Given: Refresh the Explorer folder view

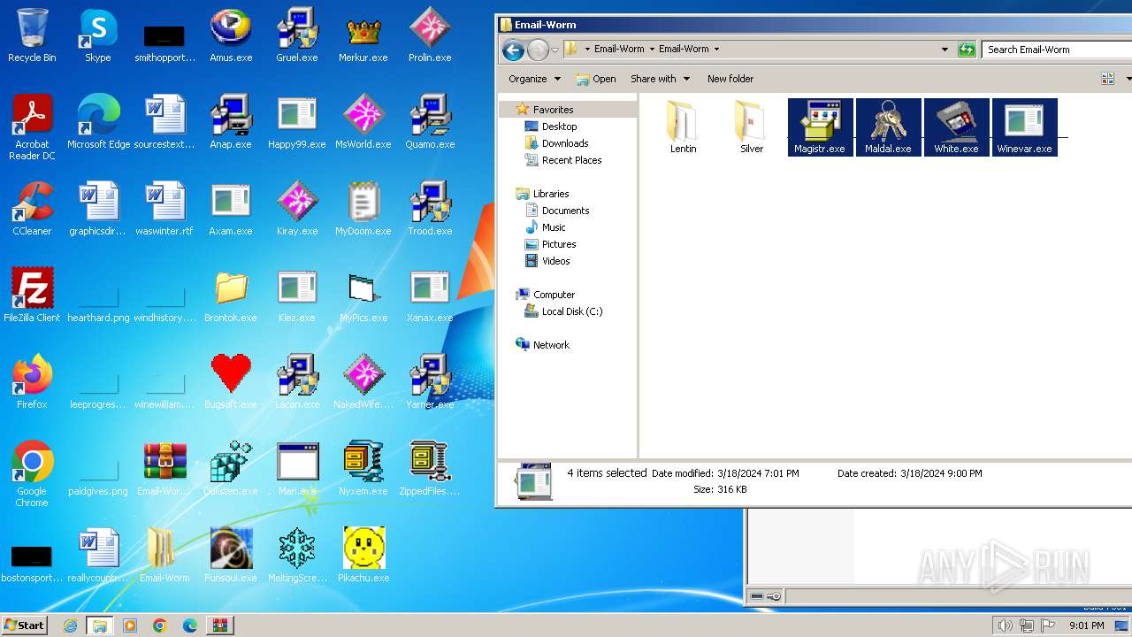Looking at the screenshot, I should tap(967, 50).
